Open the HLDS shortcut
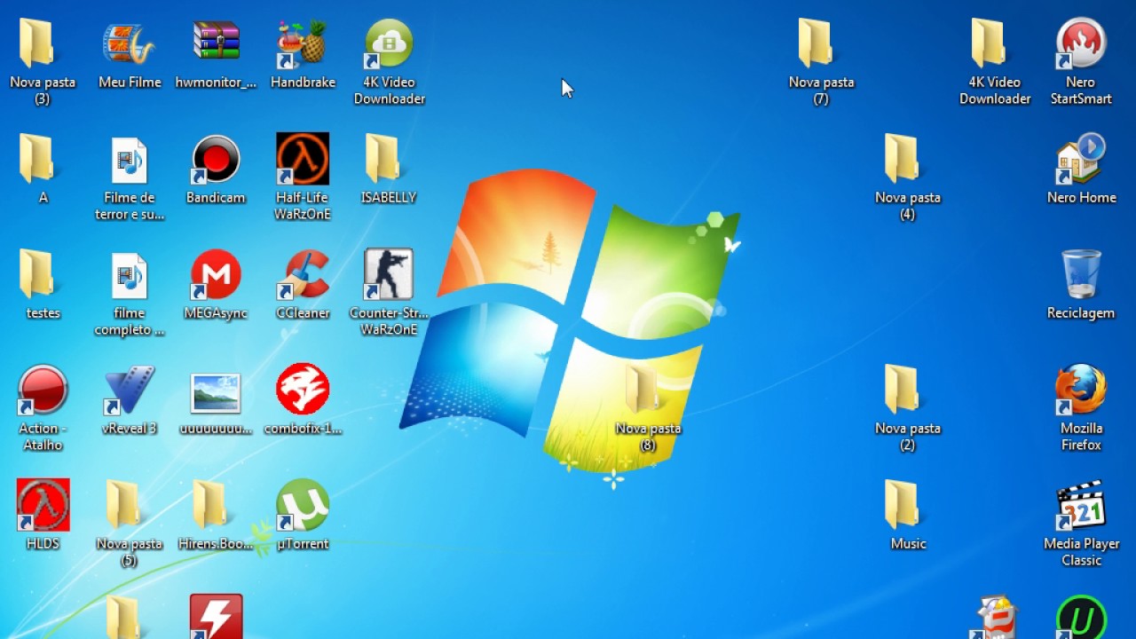Screen dimensions: 1136x639 [x=42, y=504]
